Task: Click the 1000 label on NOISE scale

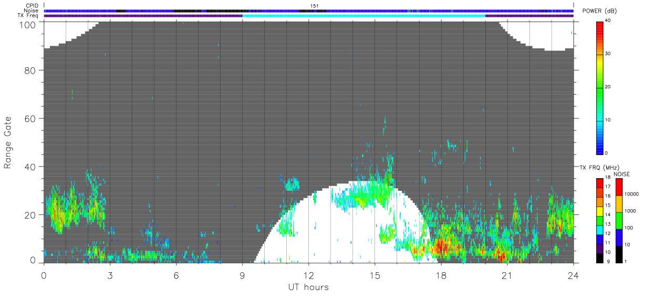Action: pos(631,211)
